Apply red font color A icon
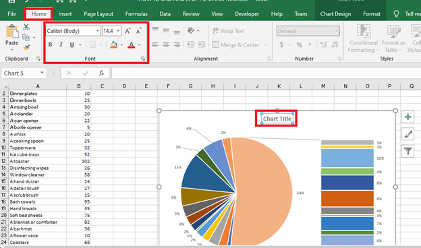The image size is (421, 248). click(132, 44)
